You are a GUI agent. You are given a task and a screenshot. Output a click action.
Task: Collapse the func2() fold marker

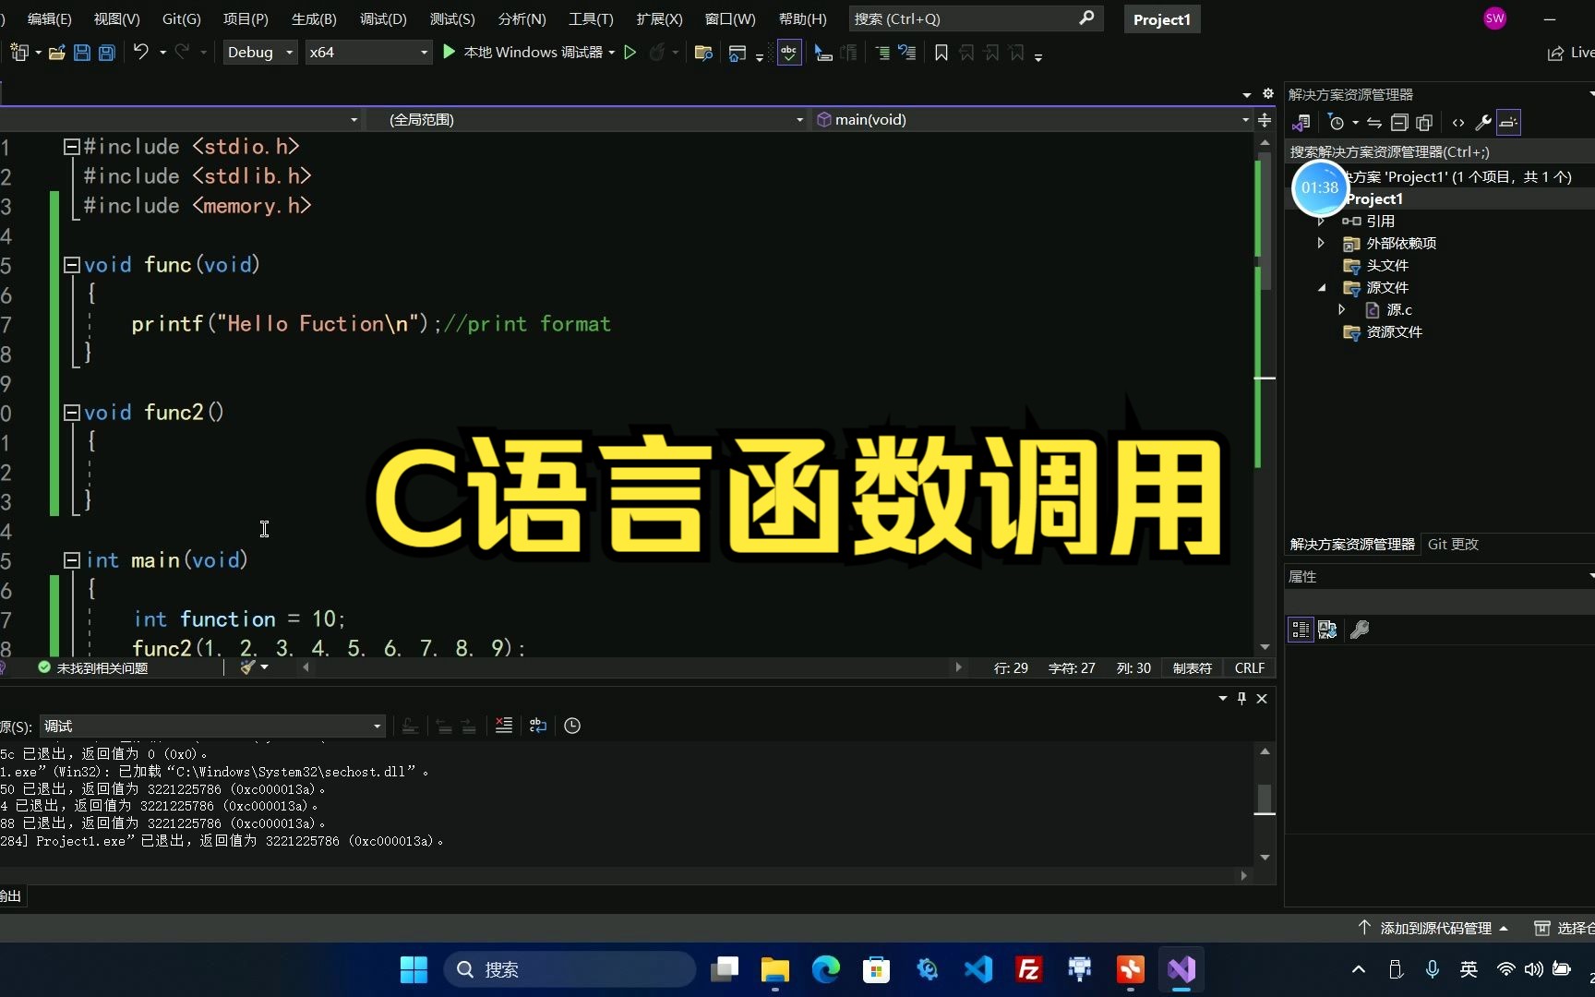coord(71,413)
